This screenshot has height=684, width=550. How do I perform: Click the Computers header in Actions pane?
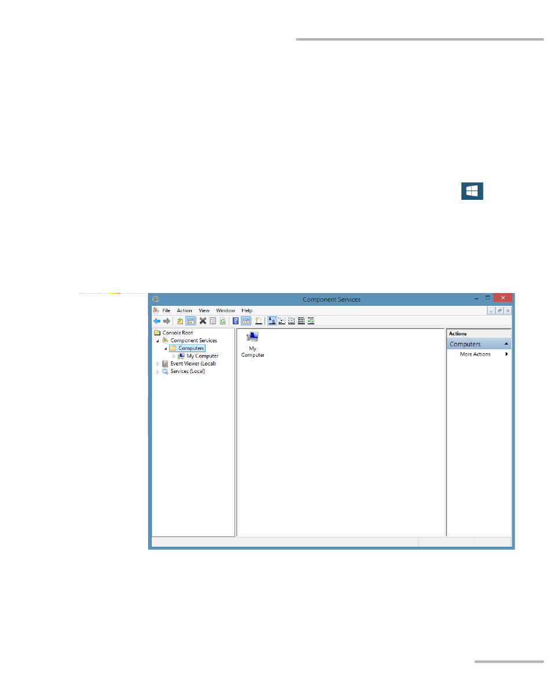pyautogui.click(x=479, y=344)
